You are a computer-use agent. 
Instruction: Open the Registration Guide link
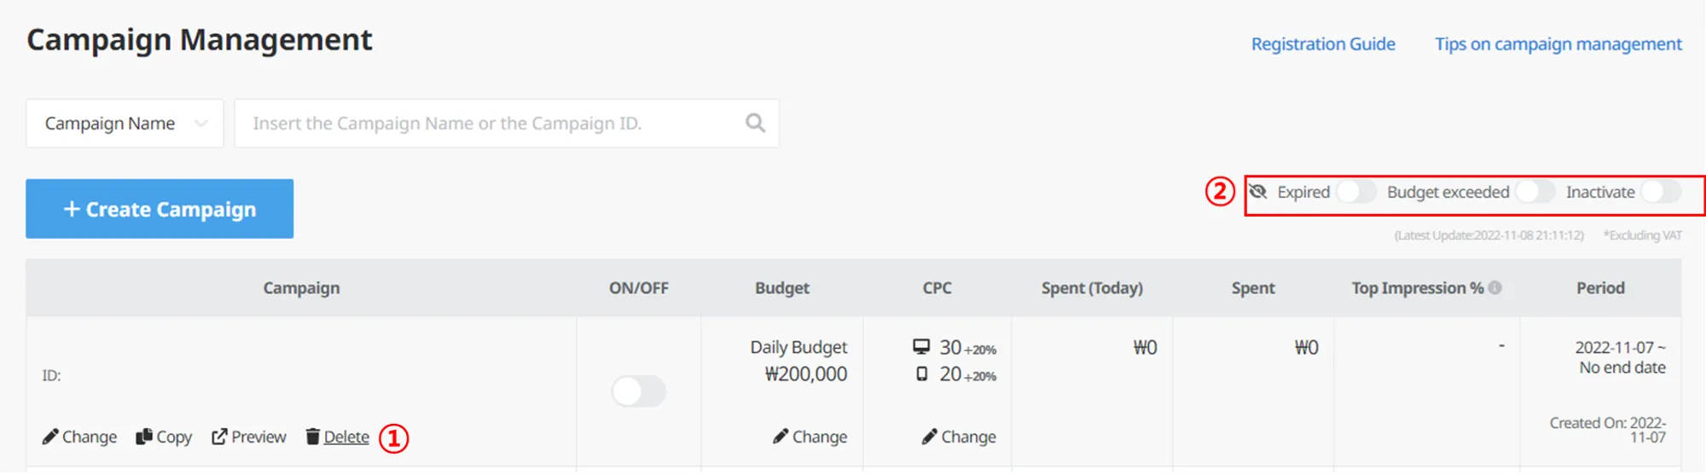(1323, 44)
